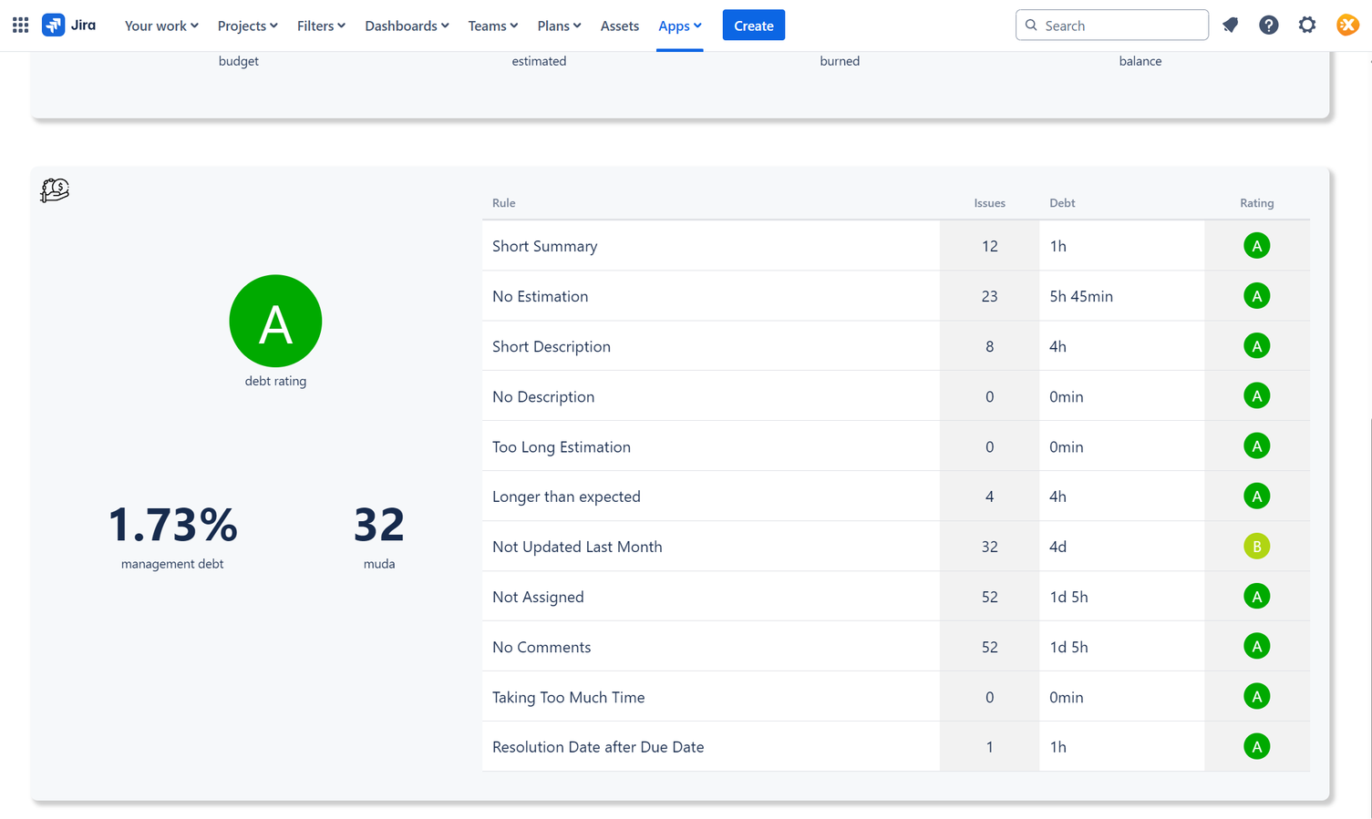Screen dimensions: 1372x819
Task: Click the A rating badge for No Comments
Action: [x=1256, y=647]
